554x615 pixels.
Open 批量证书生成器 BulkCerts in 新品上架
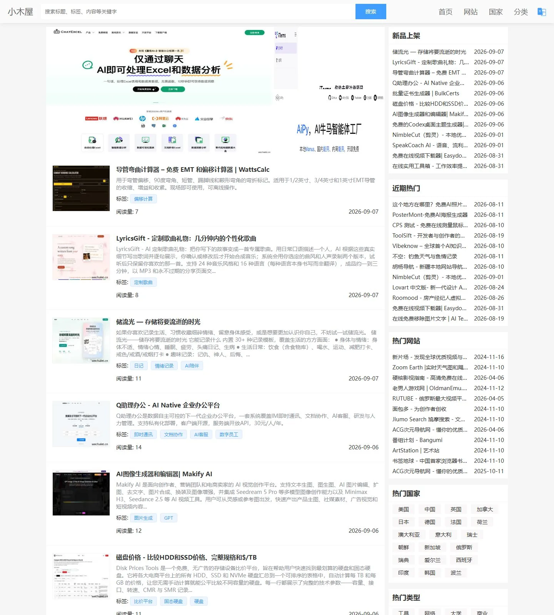click(x=426, y=93)
